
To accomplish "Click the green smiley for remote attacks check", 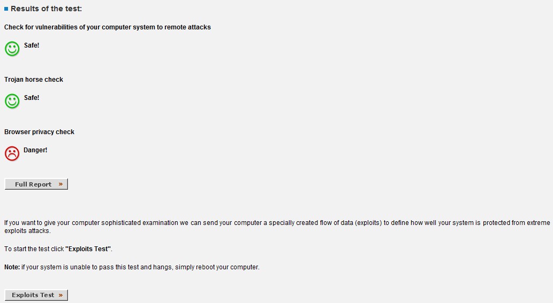I will (x=12, y=49).
